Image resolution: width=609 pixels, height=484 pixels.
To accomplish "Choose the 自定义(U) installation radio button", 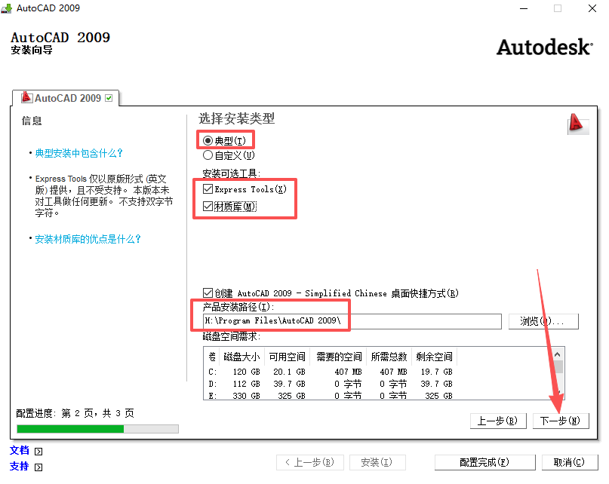I will 208,155.
